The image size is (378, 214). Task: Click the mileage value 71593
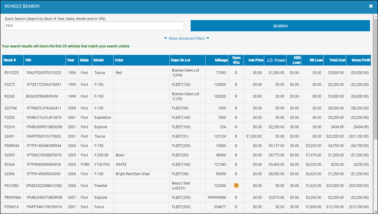pos(221,73)
